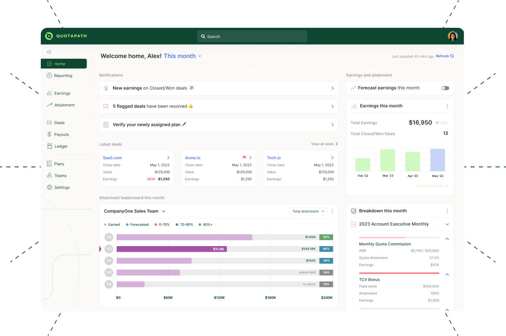Expand the Verify newly assigned plan arrow
Image resolution: width=506 pixels, height=336 pixels.
coord(333,125)
